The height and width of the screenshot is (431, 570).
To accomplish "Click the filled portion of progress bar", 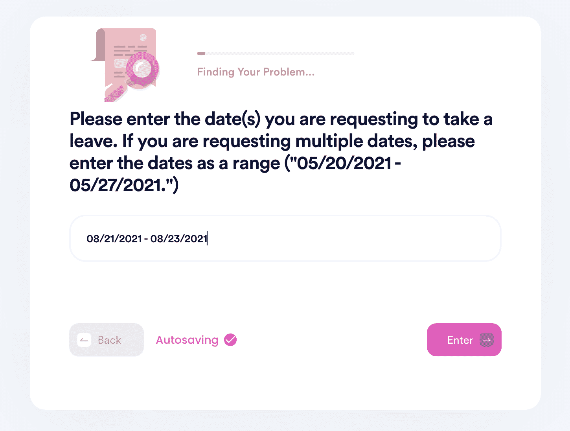I will pos(201,53).
